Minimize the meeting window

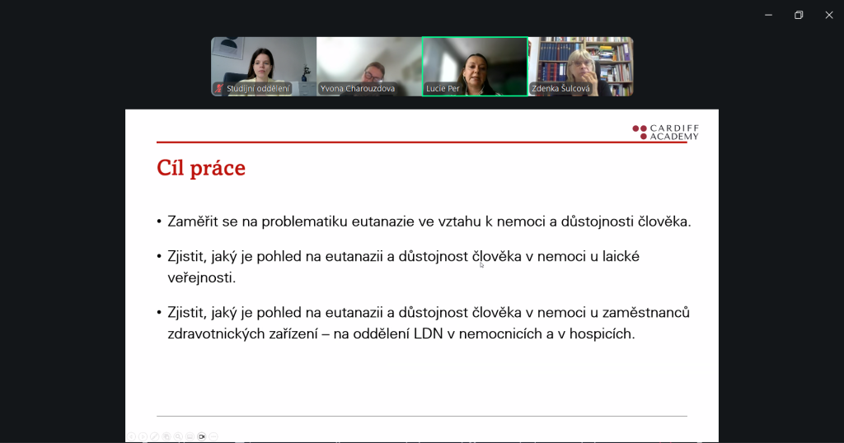tap(769, 15)
